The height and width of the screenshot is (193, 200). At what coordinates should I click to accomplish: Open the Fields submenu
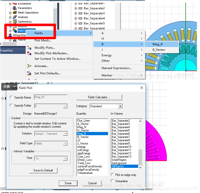point(59,33)
